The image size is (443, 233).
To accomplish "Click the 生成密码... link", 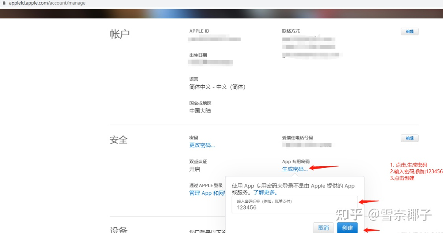I will [295, 169].
